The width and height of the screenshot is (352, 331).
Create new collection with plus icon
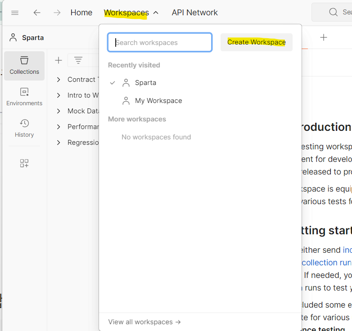tap(59, 60)
